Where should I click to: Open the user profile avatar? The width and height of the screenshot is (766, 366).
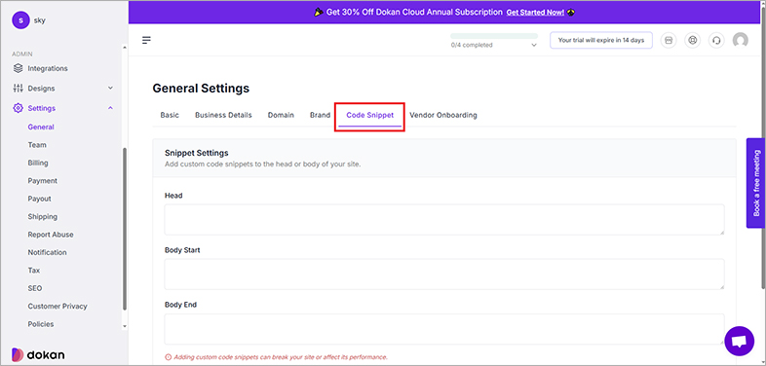(x=740, y=40)
